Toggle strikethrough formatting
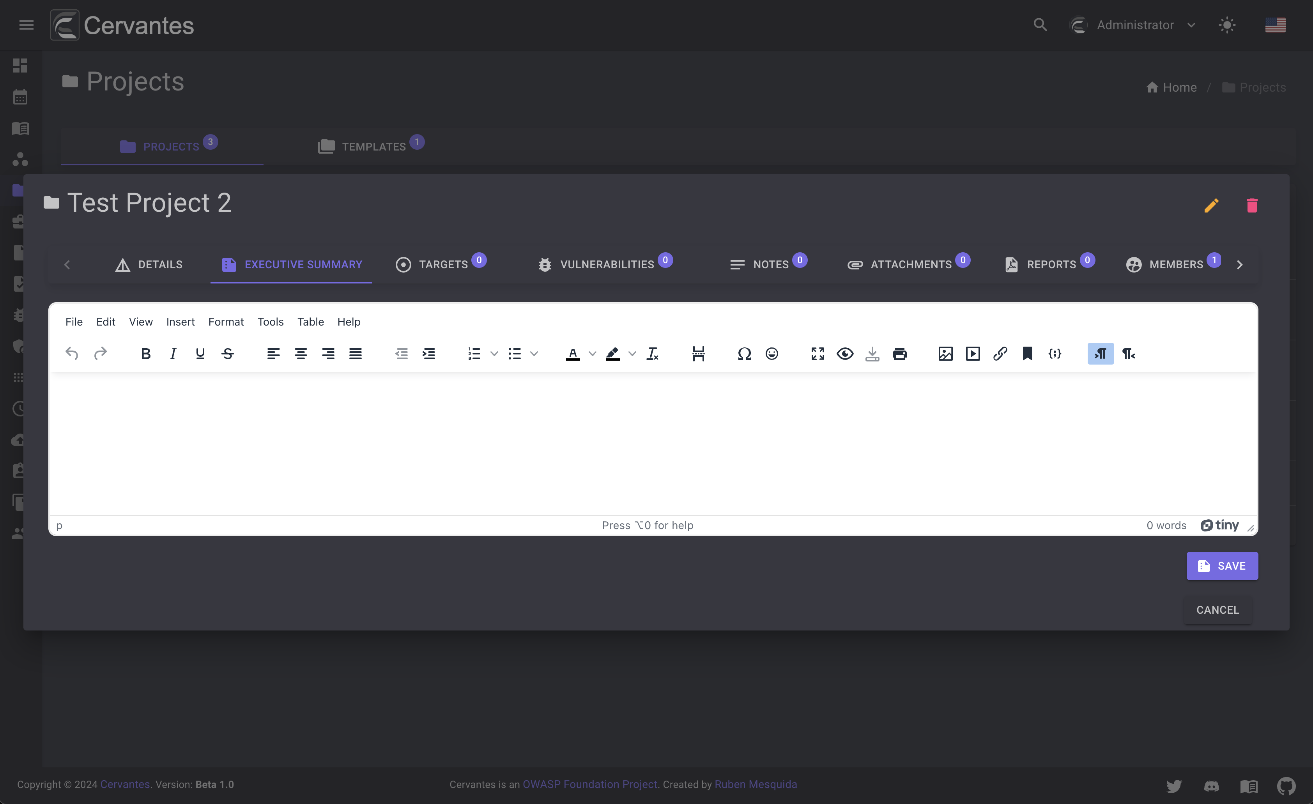The width and height of the screenshot is (1313, 804). [x=228, y=354]
